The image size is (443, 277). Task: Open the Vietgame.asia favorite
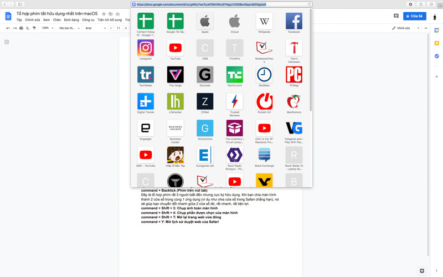294,128
